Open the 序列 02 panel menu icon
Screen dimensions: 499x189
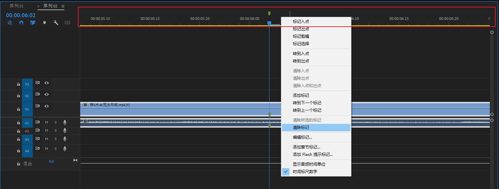pos(63,6)
